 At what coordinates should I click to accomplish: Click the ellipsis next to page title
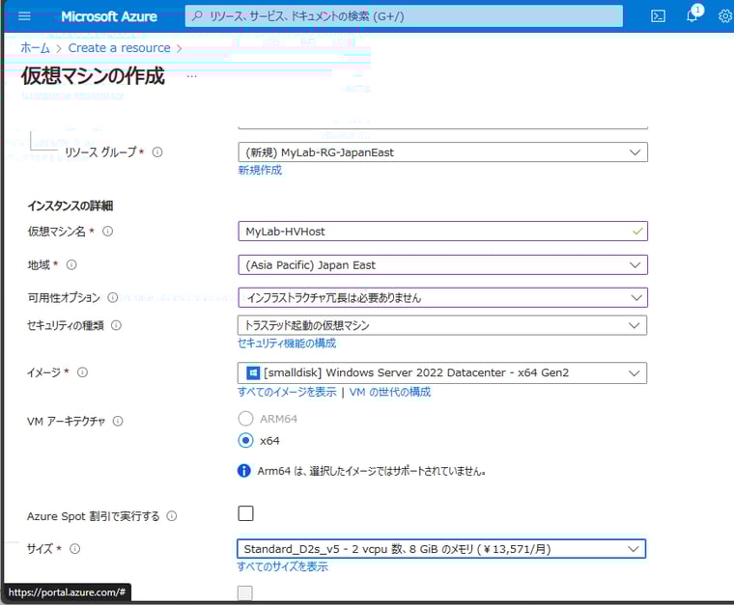click(192, 75)
